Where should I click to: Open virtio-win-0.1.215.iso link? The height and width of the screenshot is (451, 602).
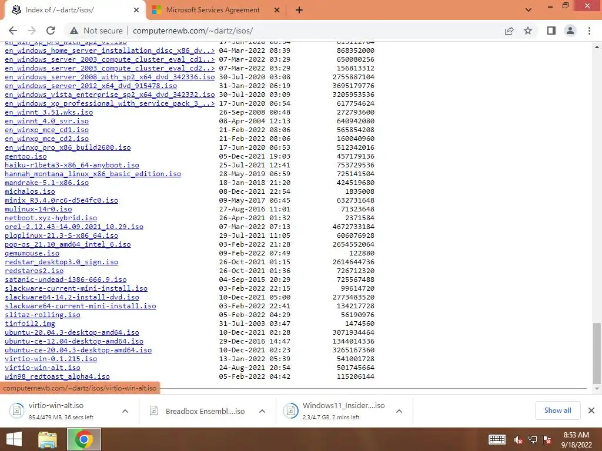point(51,359)
